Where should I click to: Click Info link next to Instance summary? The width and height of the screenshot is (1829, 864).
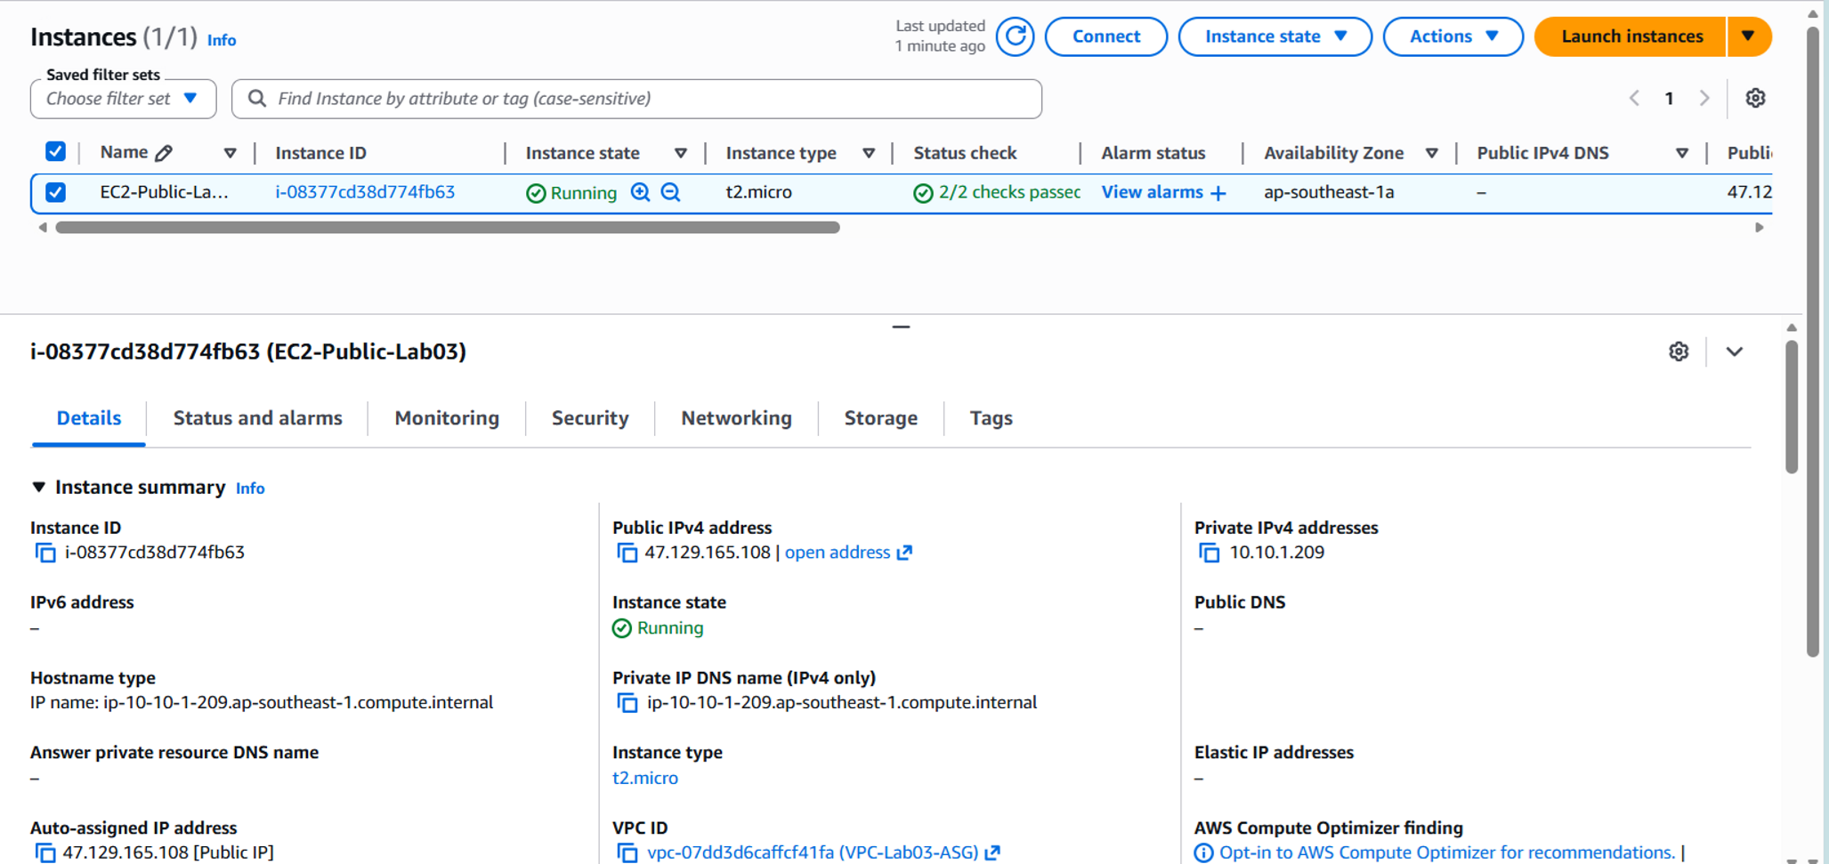250,489
